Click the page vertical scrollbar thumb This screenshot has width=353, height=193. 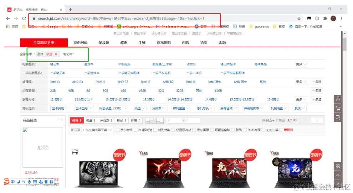click(345, 44)
